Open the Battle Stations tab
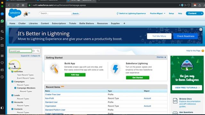Viewport: 205px width, 115px height. point(86,23)
